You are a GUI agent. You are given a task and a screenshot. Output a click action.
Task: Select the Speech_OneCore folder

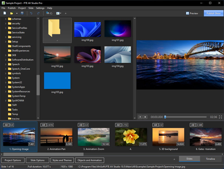(19, 69)
